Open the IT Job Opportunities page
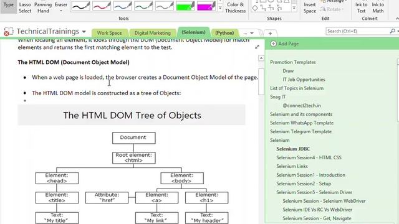The width and height of the screenshot is (399, 224). tap(304, 80)
